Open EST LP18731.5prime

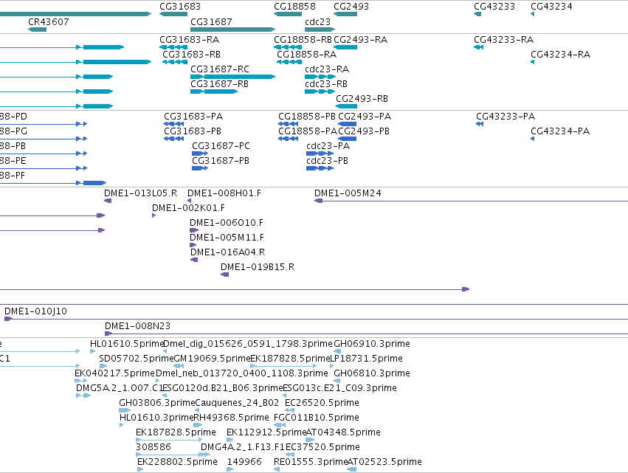click(x=366, y=359)
